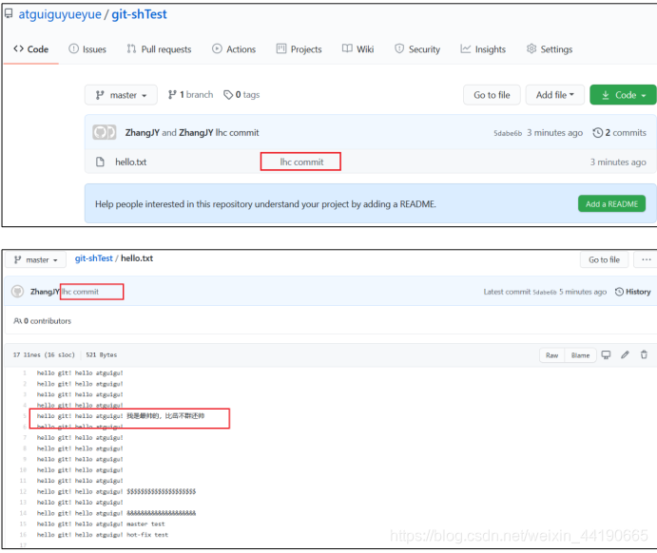Expand the master branch dropdown in file view
Image resolution: width=657 pixels, height=553 pixels.
[x=35, y=260]
